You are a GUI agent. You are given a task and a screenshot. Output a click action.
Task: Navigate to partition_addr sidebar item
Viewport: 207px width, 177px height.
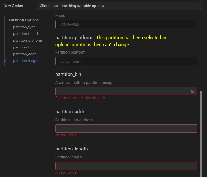pyautogui.click(x=24, y=54)
